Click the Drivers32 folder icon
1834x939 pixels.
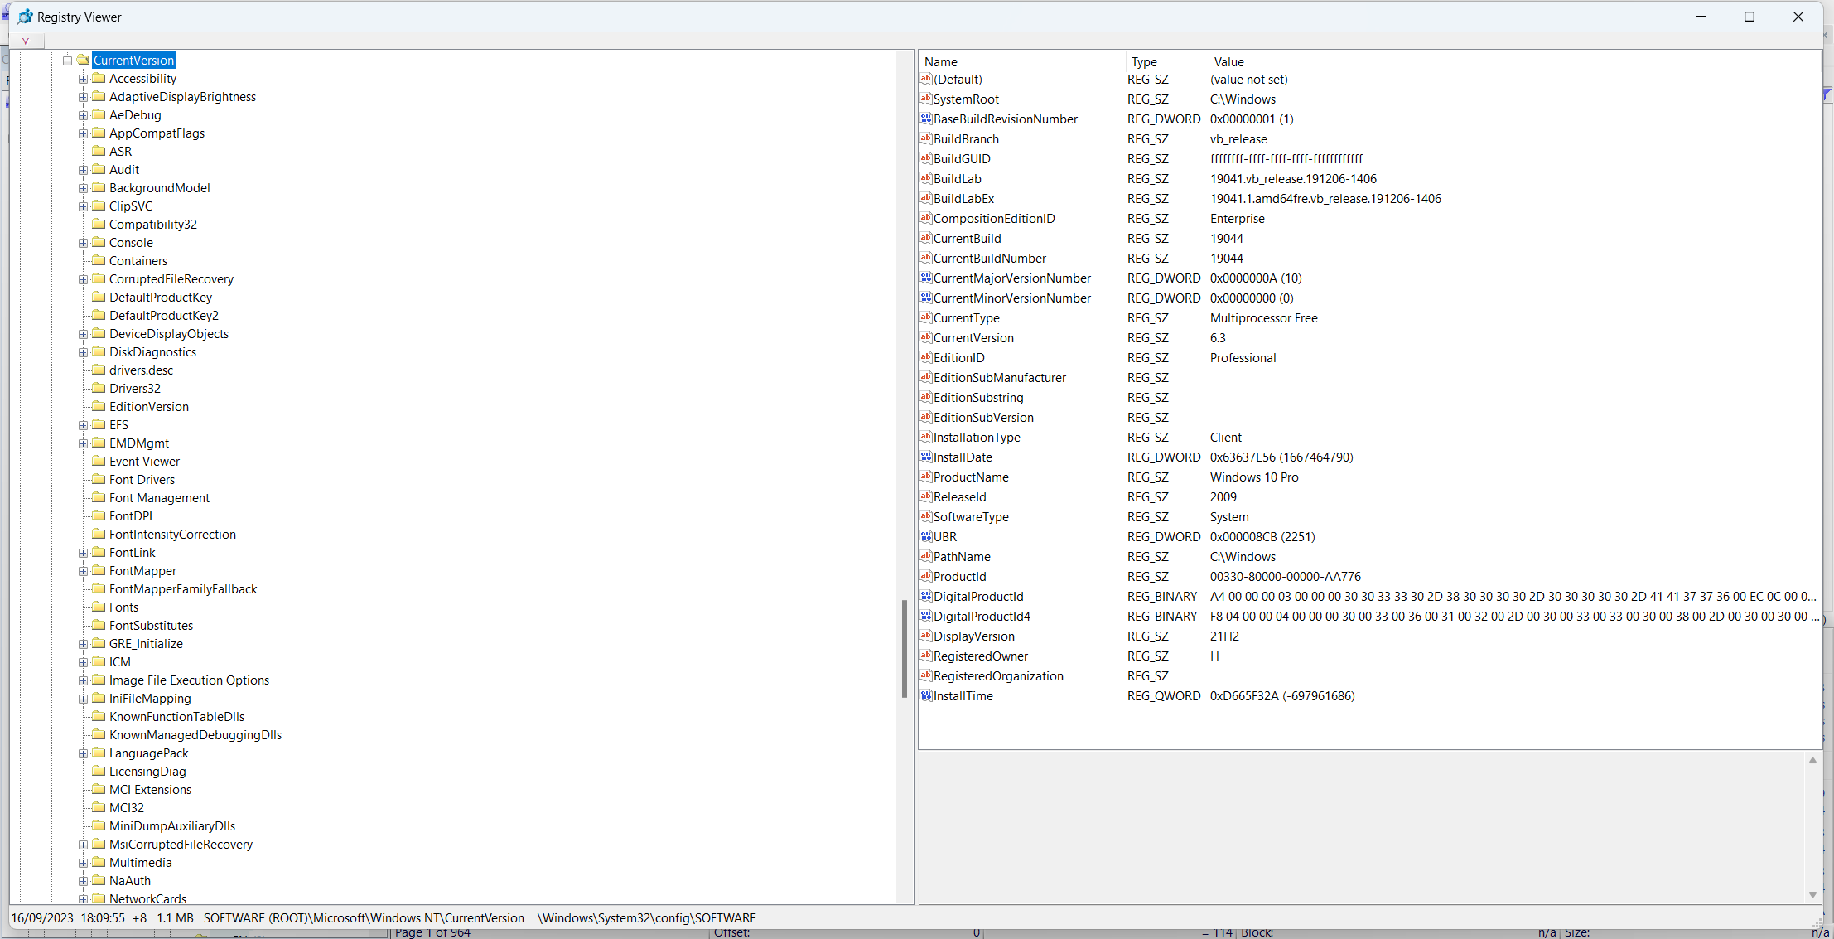point(99,388)
